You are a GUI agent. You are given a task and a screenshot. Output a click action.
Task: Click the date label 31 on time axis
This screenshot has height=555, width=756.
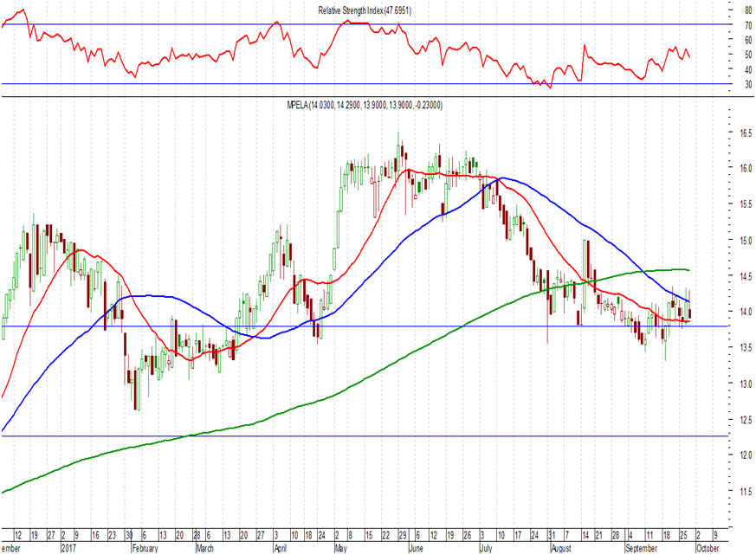click(x=552, y=536)
